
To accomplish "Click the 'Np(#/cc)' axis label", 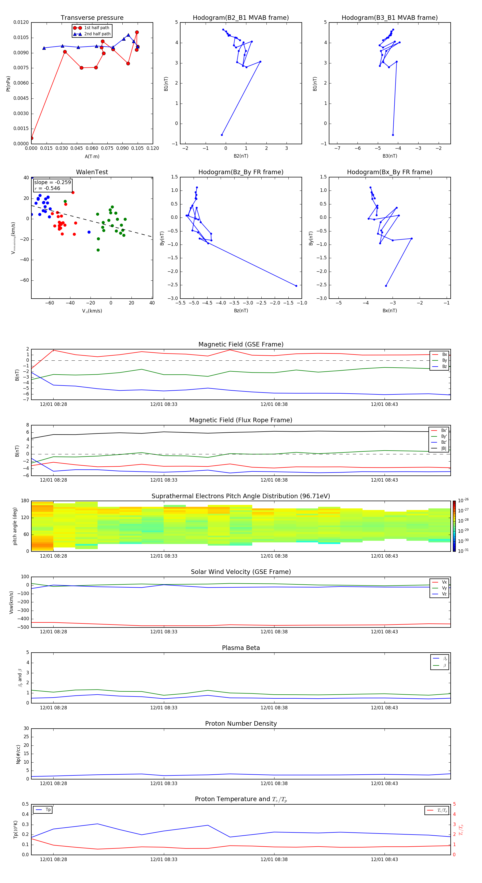I will [18, 754].
